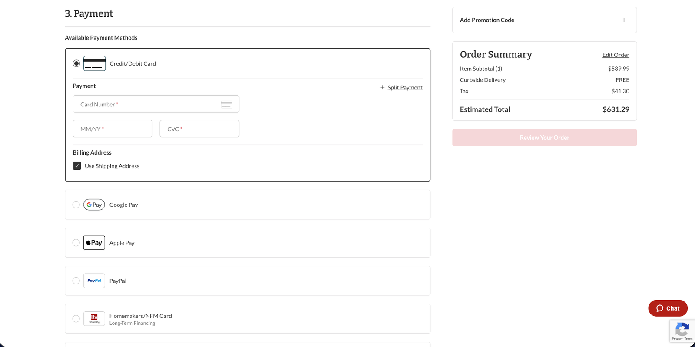The width and height of the screenshot is (695, 347).
Task: Uncheck Use Shipping Address checkbox
Action: coord(77,166)
